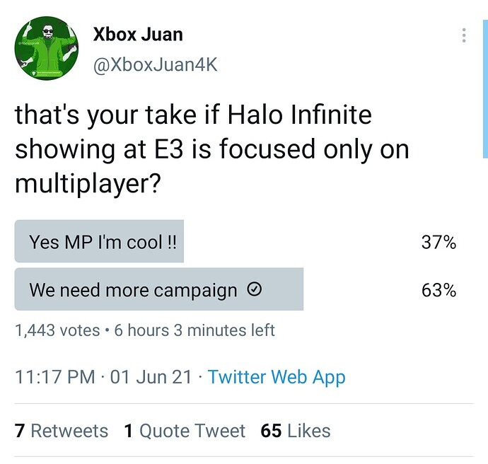Click the blue scrollbar at right edge
This screenshot has height=464, width=488.
(x=485, y=88)
